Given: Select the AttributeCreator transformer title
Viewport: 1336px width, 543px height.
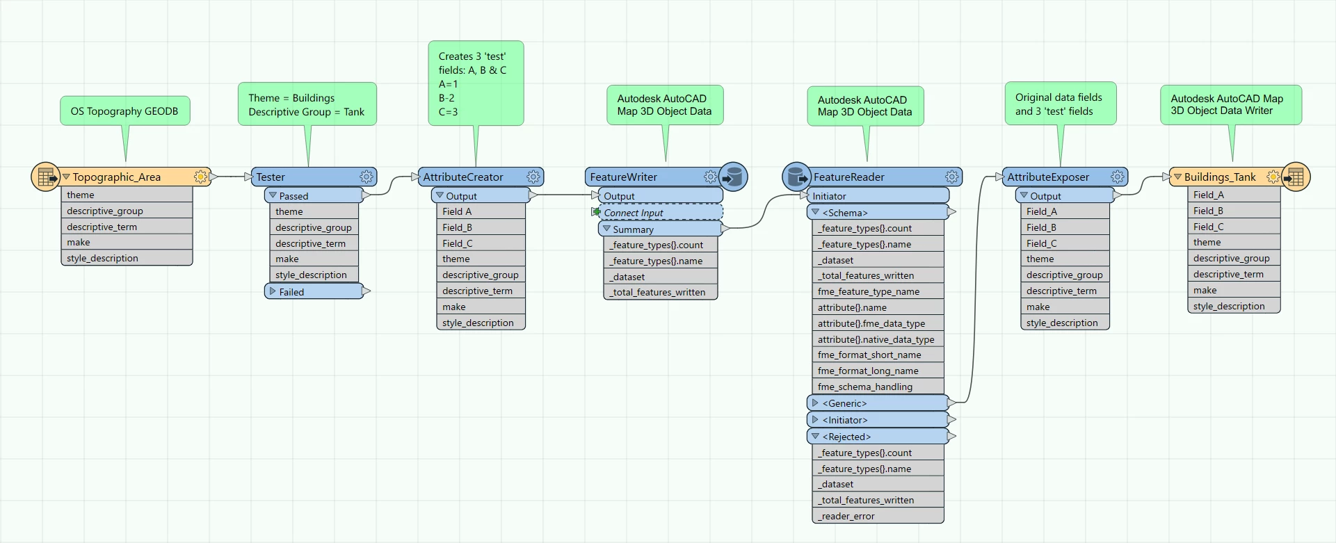Looking at the screenshot, I should point(463,177).
